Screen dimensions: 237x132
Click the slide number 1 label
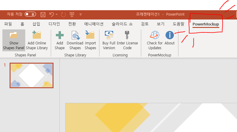pos(5,65)
